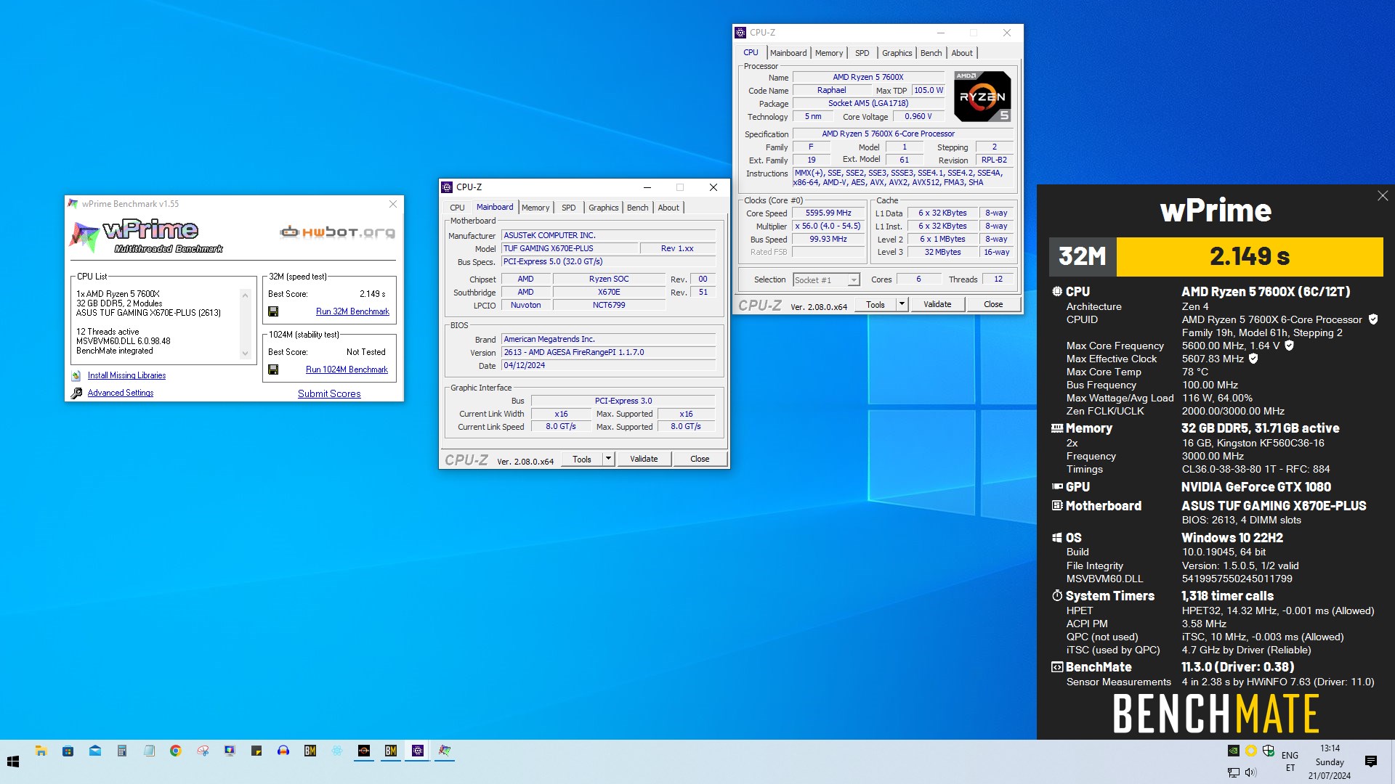Screen dimensions: 1395x784
Task: Click Run 1024M Benchmark link
Action: click(347, 369)
